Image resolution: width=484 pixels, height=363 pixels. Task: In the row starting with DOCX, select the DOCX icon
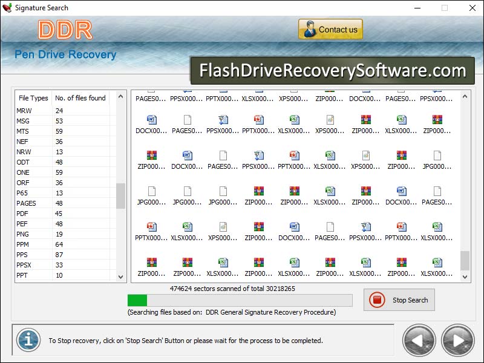(x=152, y=120)
